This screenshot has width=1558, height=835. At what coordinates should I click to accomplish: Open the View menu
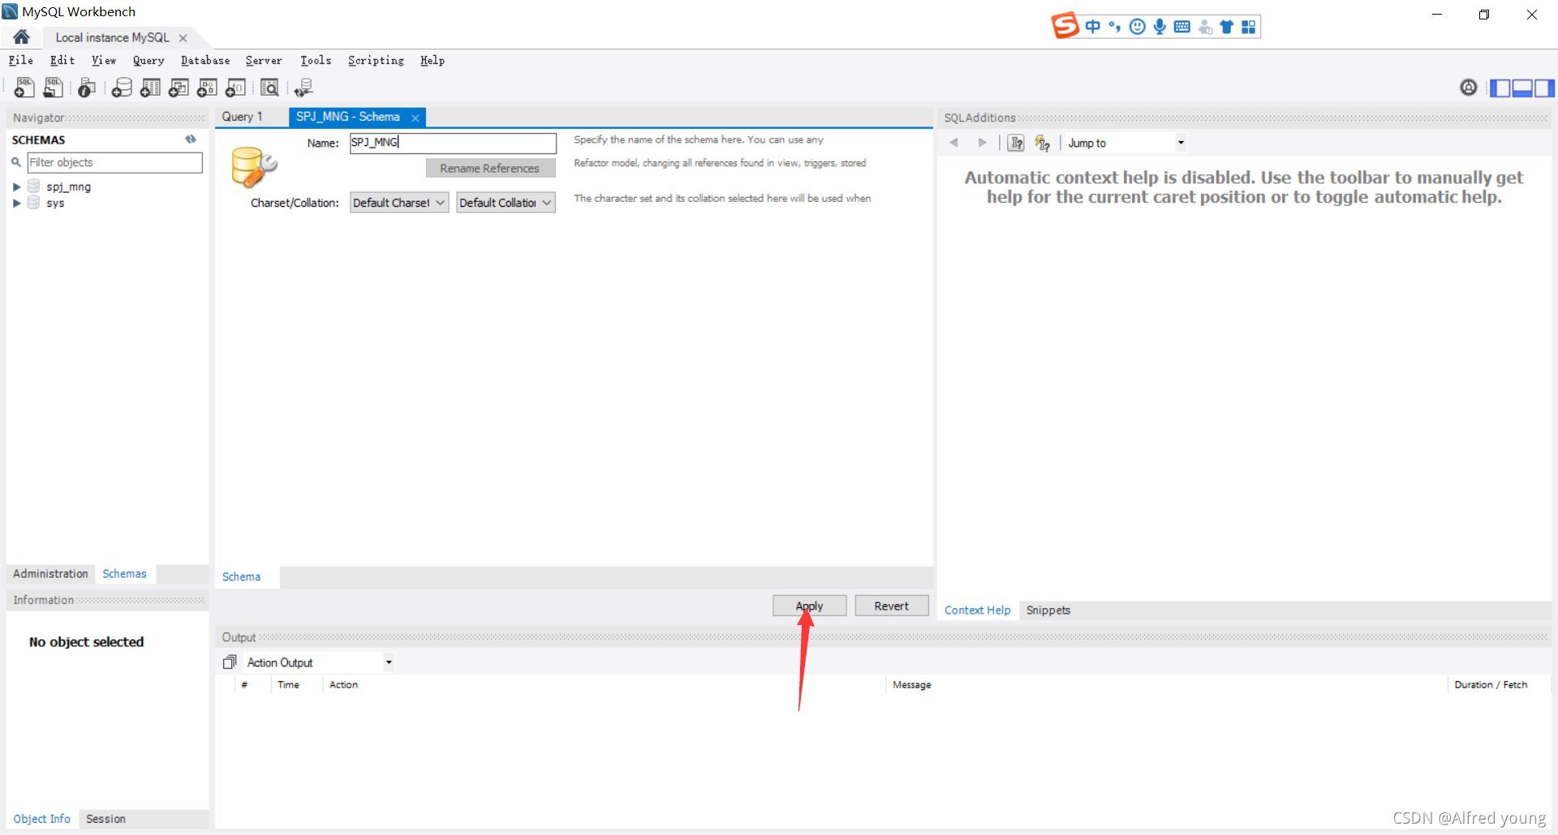[104, 60]
